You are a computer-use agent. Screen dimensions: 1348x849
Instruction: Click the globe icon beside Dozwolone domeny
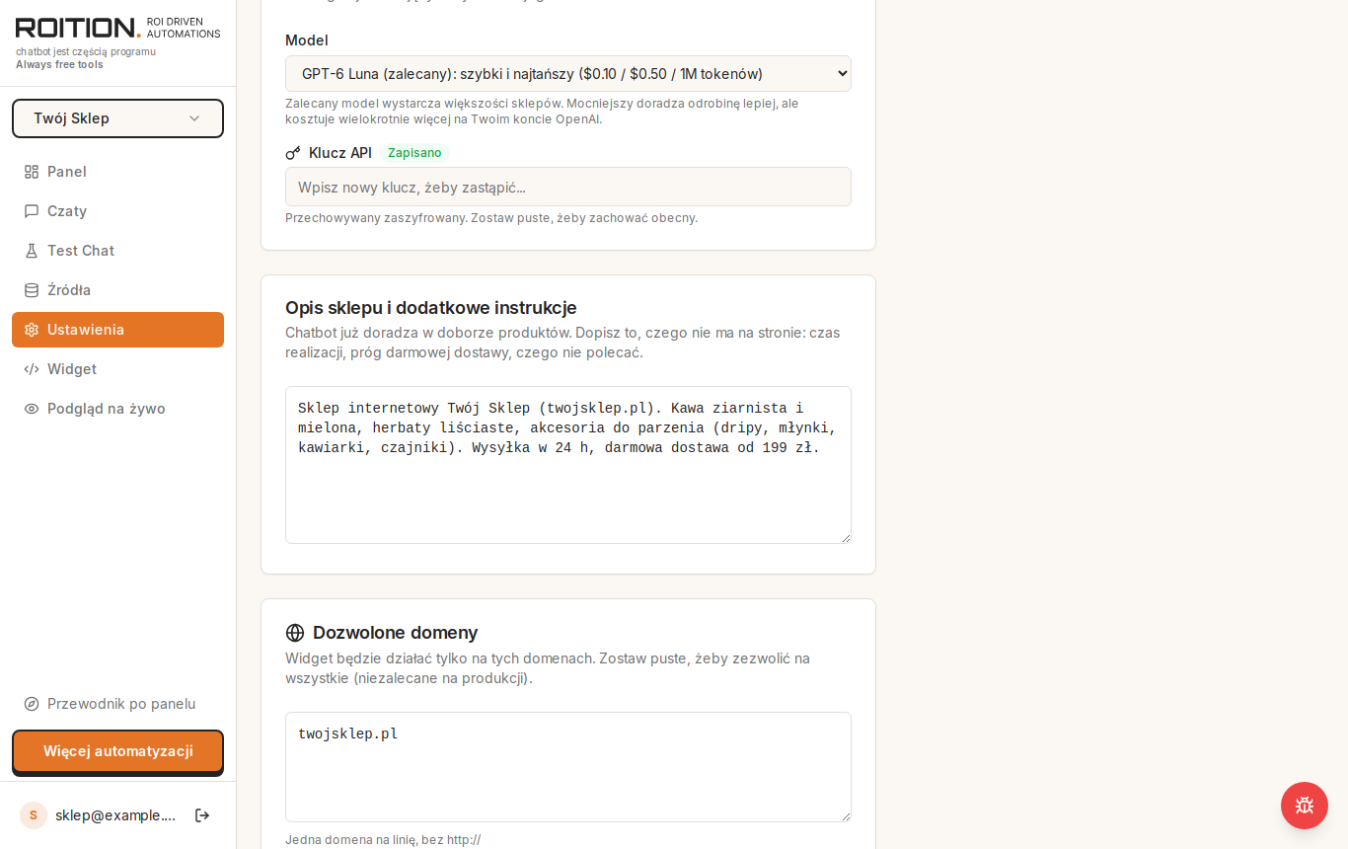pyautogui.click(x=295, y=633)
